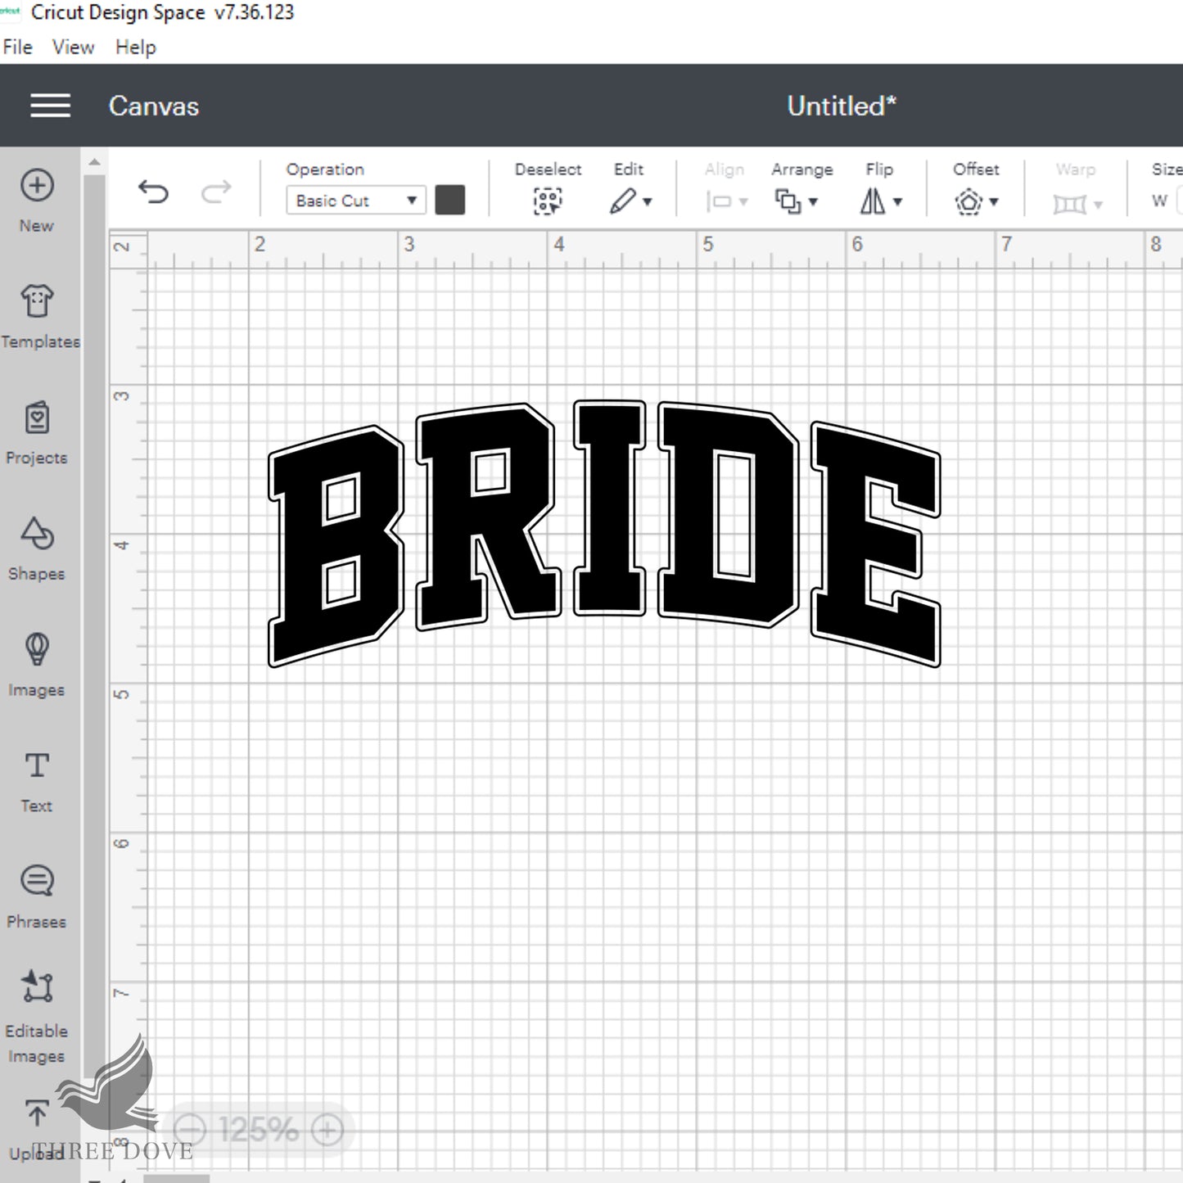Expand the Align dropdown arrow

tap(743, 202)
